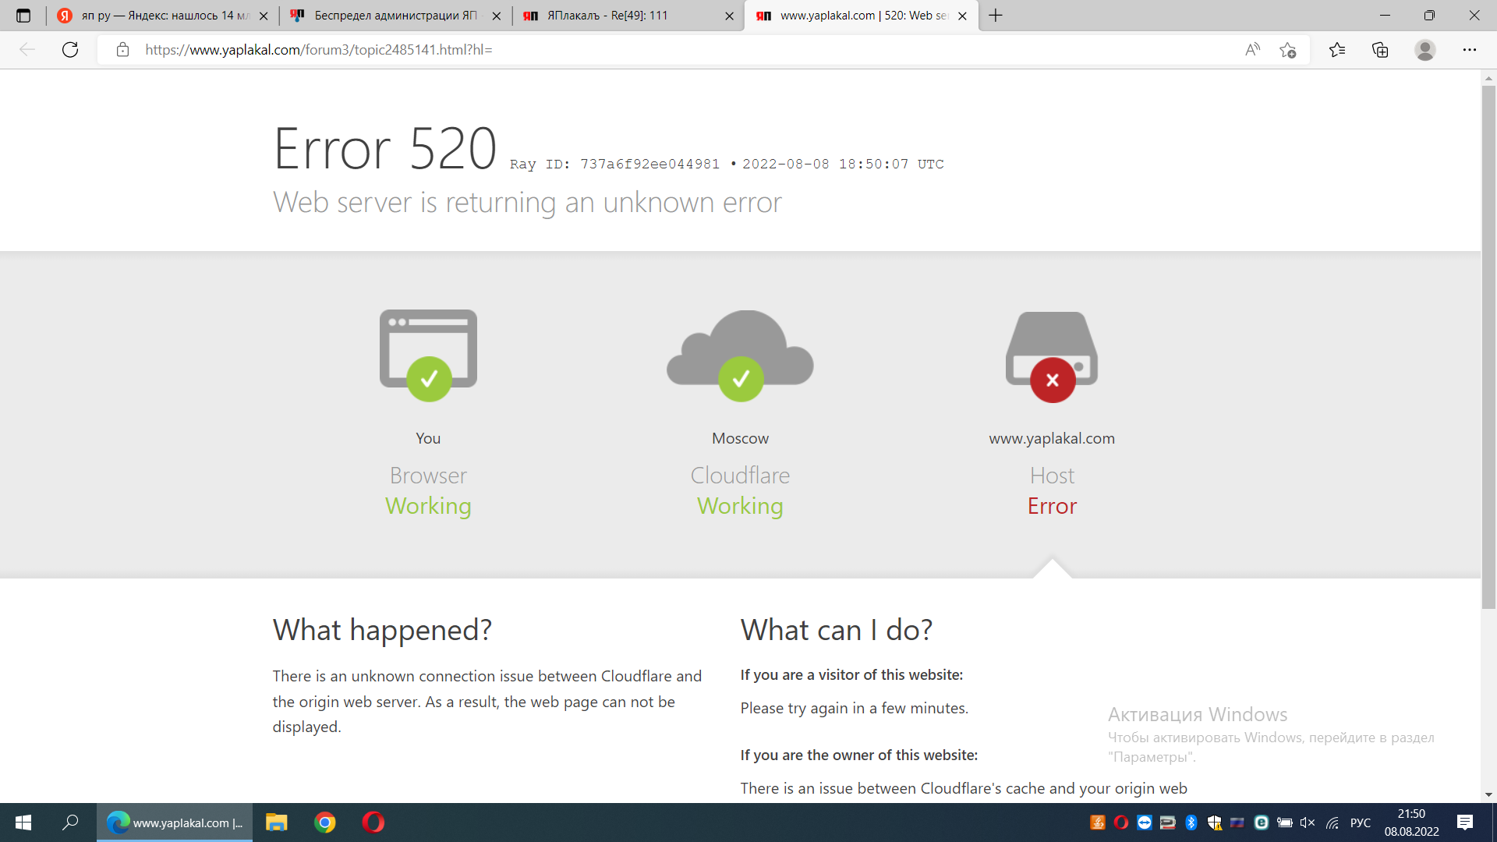Open Google Chrome from the taskbar
This screenshot has width=1497, height=842.
[325, 823]
